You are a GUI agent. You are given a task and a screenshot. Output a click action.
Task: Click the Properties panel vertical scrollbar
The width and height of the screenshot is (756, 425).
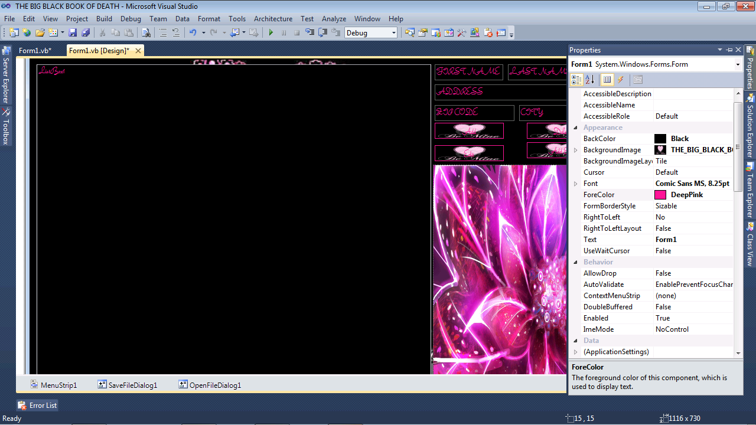coord(738,146)
